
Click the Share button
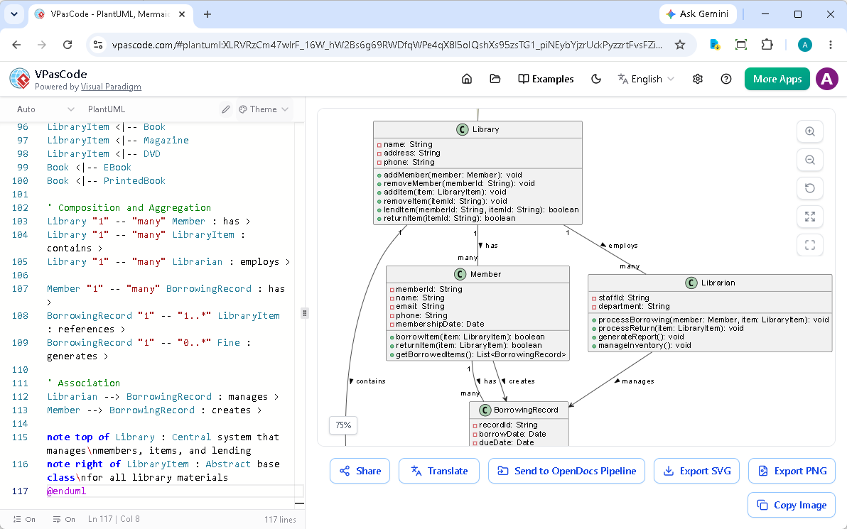pyautogui.click(x=360, y=471)
